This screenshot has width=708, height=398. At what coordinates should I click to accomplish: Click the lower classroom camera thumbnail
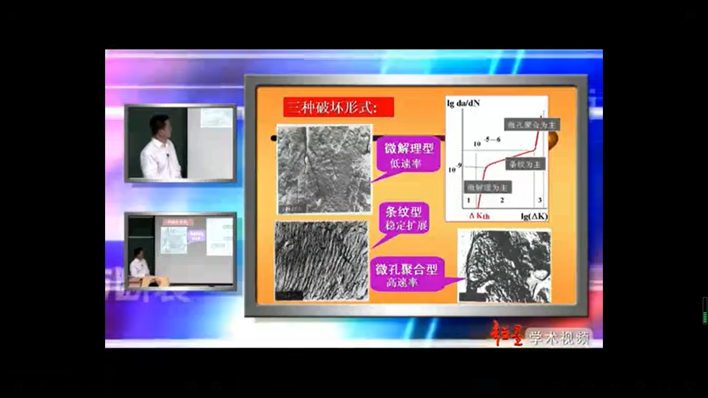point(180,251)
